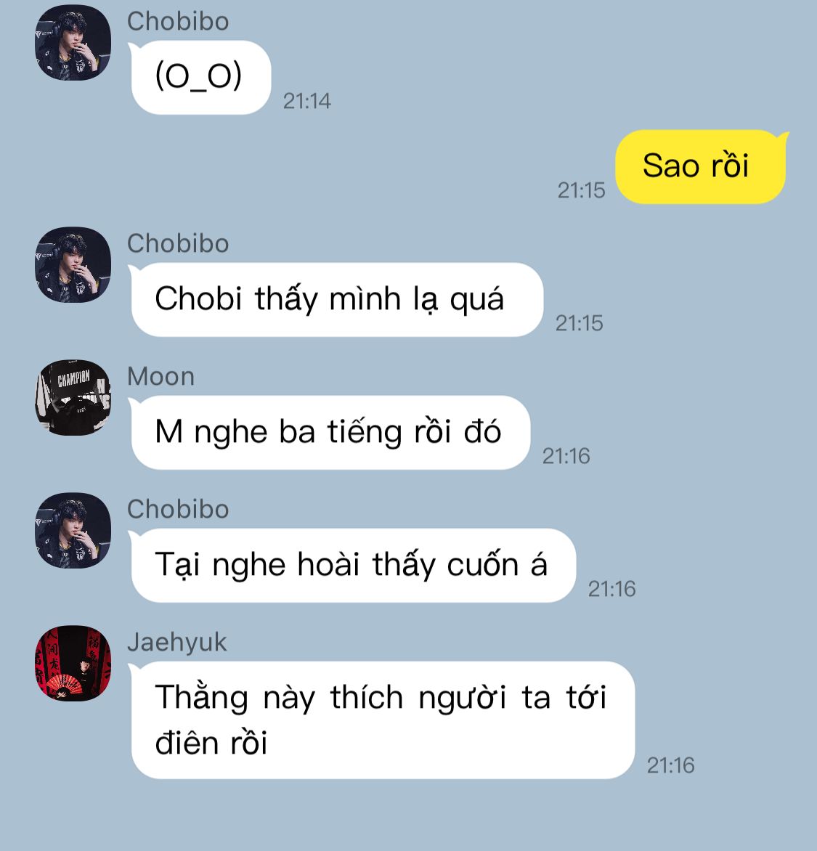The height and width of the screenshot is (851, 817).
Task: Tap Chobibo's avatar beside "Tại nghe hoài thấy cuốn á"
Action: point(73,530)
